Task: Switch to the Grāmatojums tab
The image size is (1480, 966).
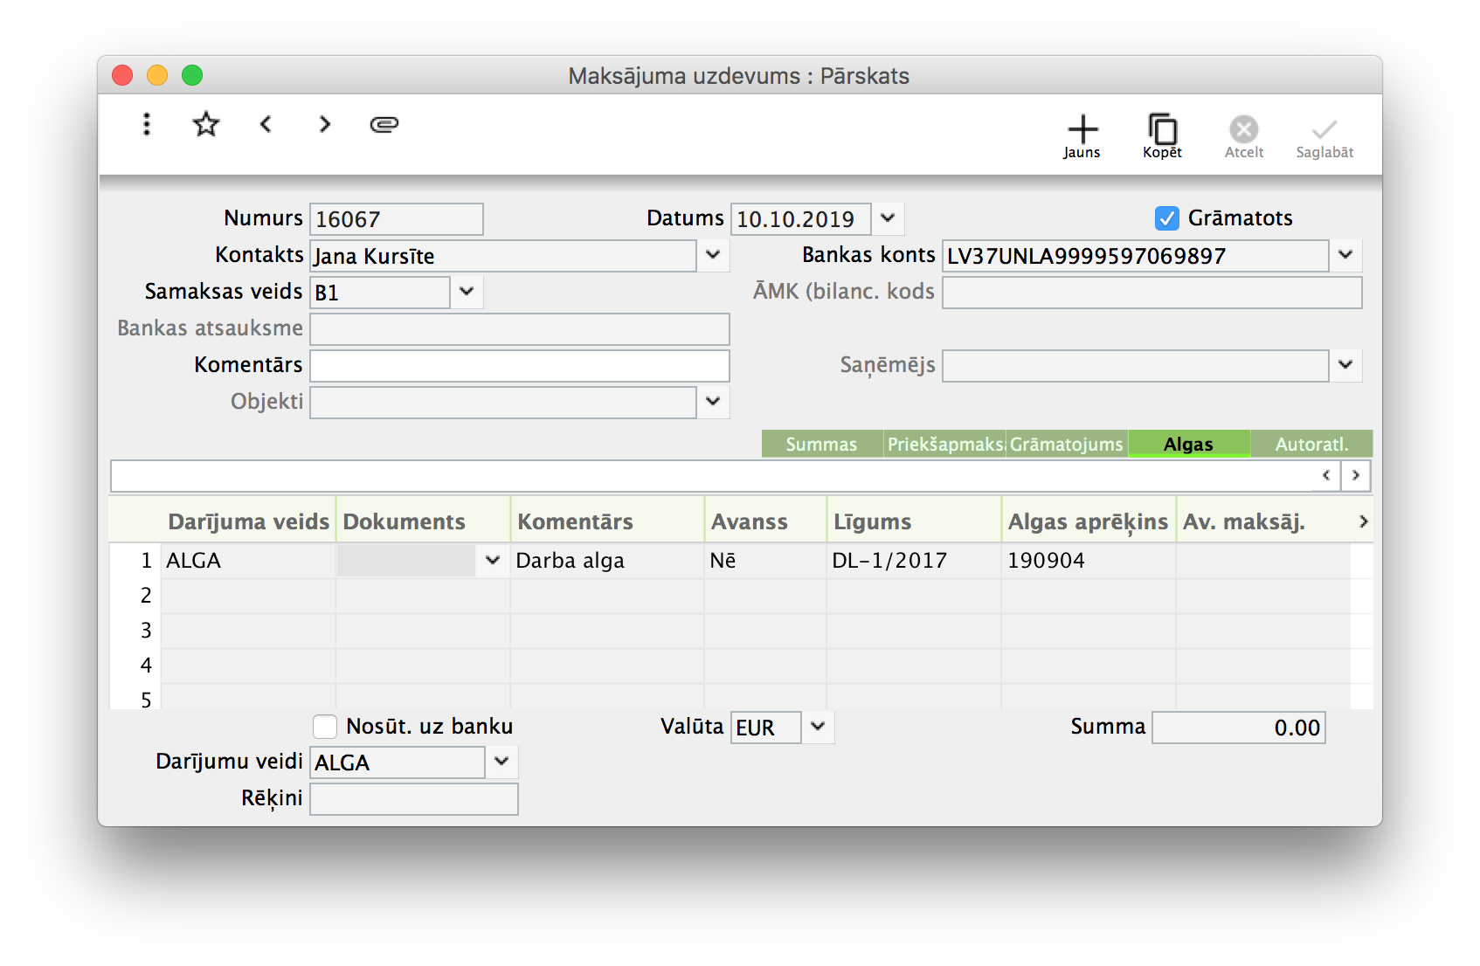Action: click(x=1066, y=444)
